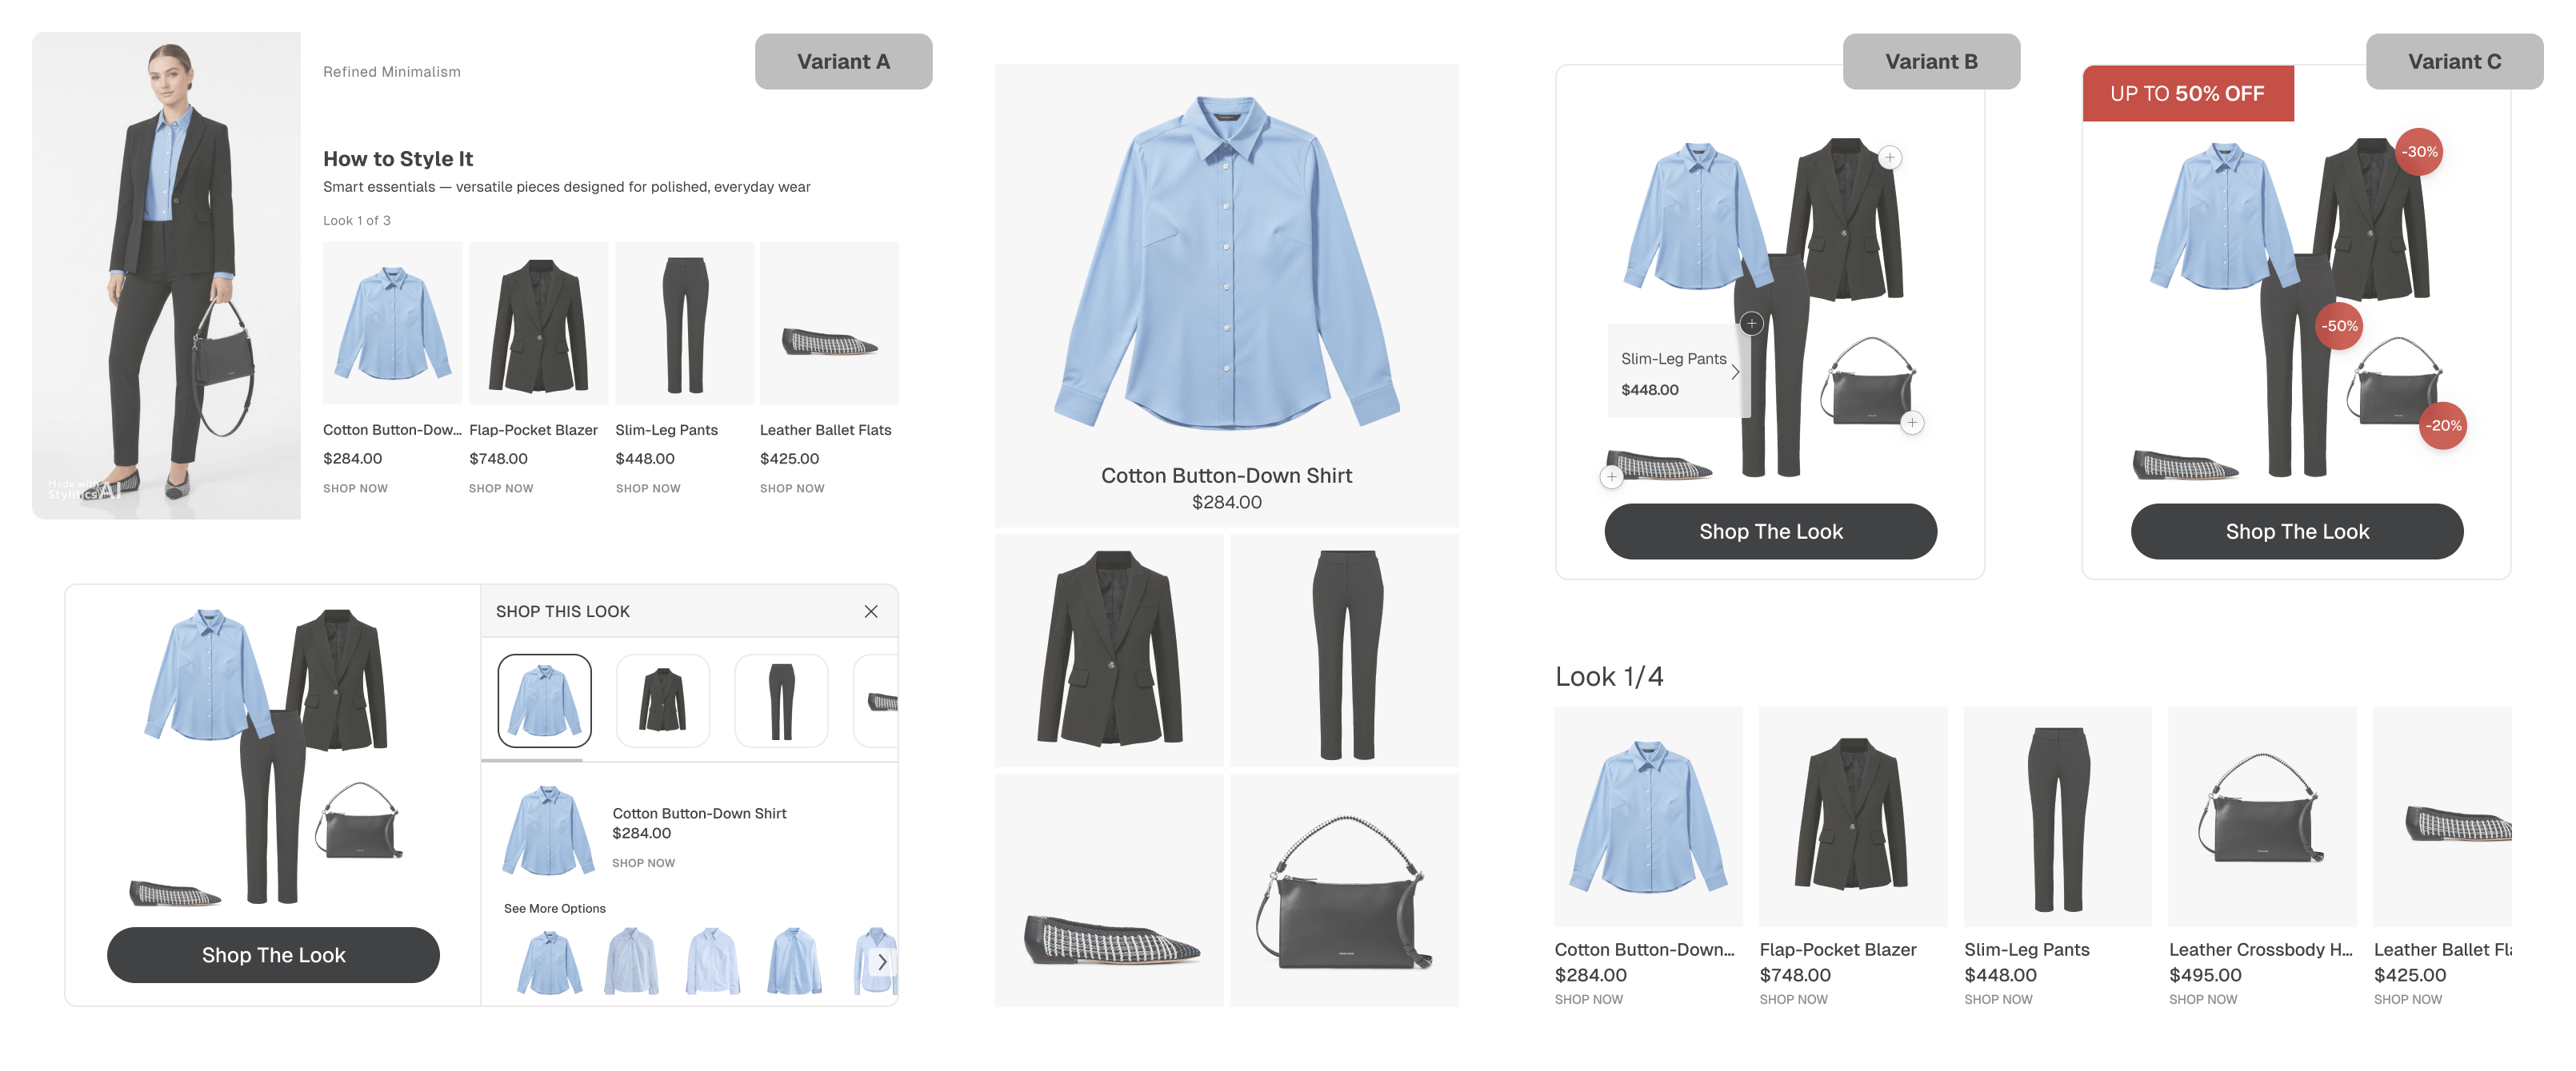Click the -20% discount badge

click(x=2444, y=425)
